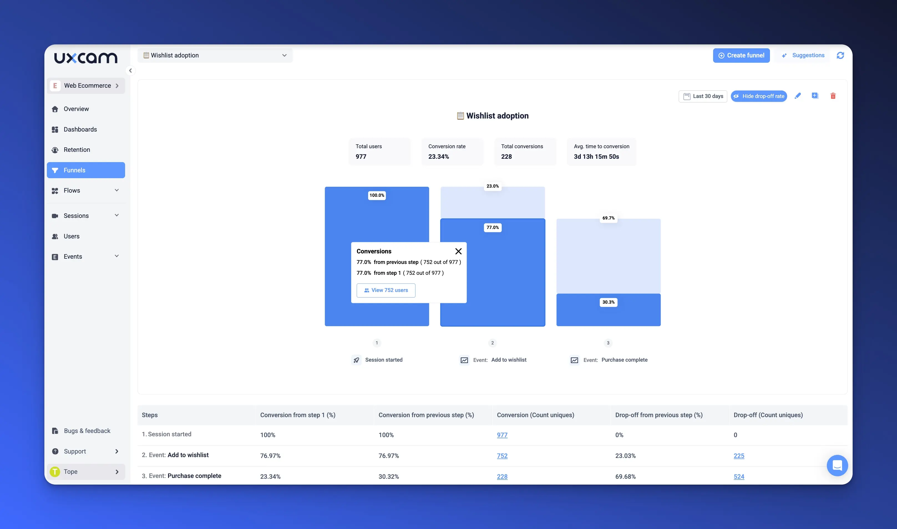
Task: Click the refresh icon at top right
Action: pos(840,56)
